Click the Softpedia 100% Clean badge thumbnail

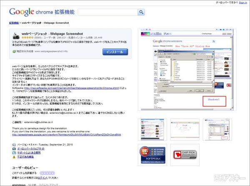[152, 155]
